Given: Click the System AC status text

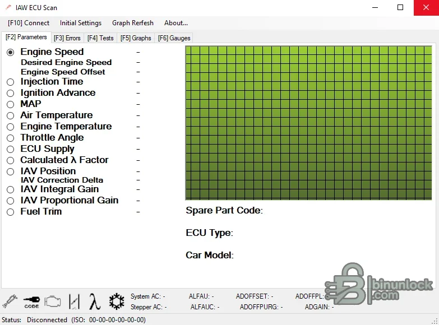Looking at the screenshot, I should (148, 296).
